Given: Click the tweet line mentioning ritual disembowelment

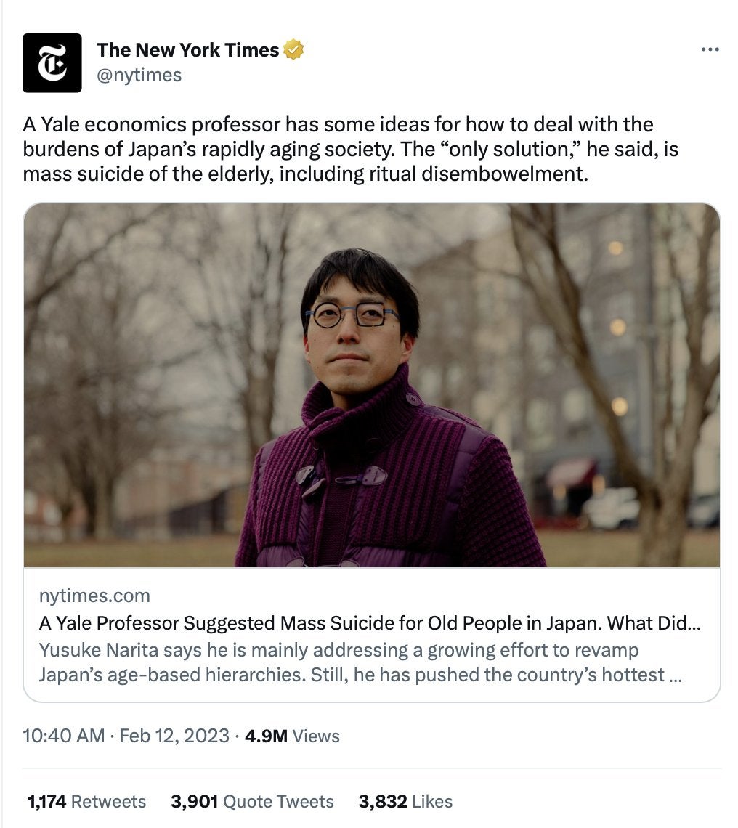Looking at the screenshot, I should pos(305,175).
